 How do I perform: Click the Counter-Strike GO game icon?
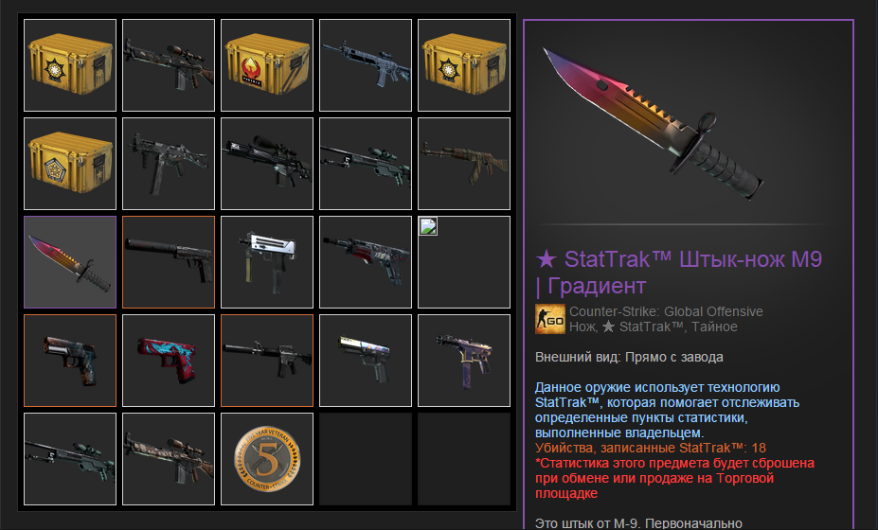(550, 320)
